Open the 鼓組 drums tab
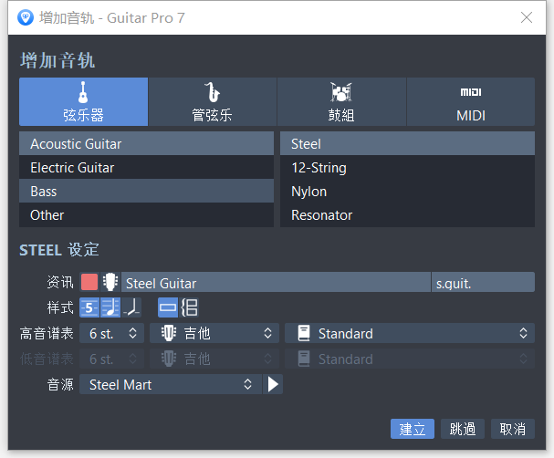 pos(341,101)
